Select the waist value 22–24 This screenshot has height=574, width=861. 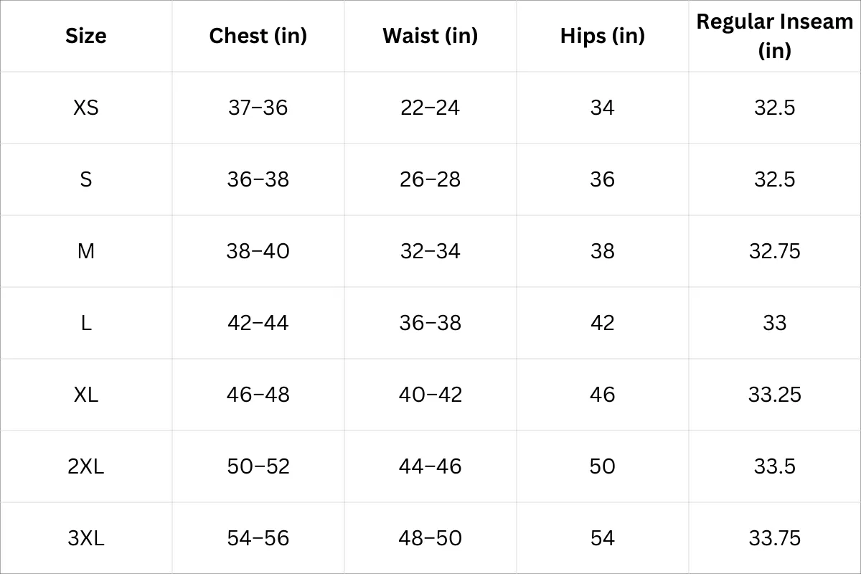point(430,108)
